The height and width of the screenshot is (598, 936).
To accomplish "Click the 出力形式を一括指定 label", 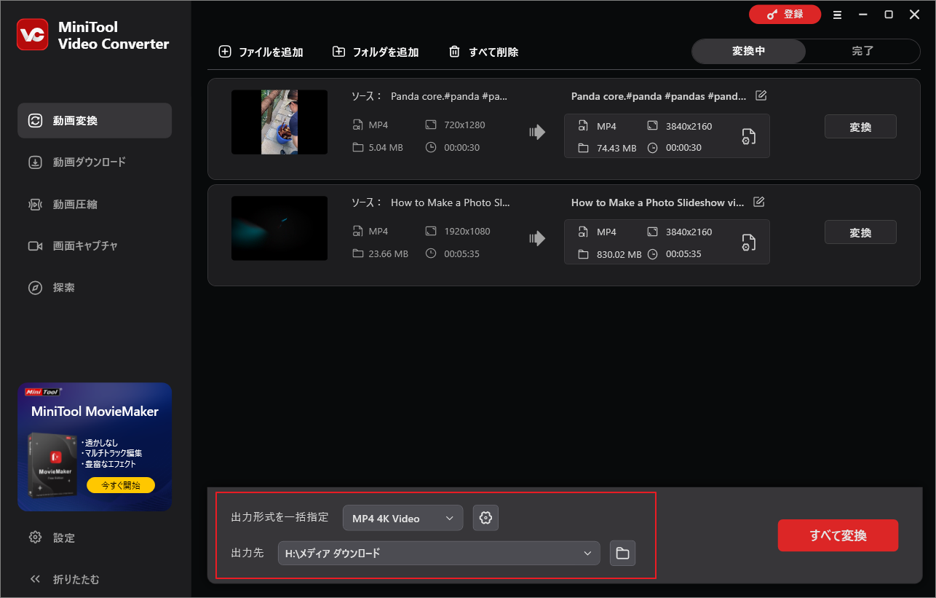I will click(279, 517).
